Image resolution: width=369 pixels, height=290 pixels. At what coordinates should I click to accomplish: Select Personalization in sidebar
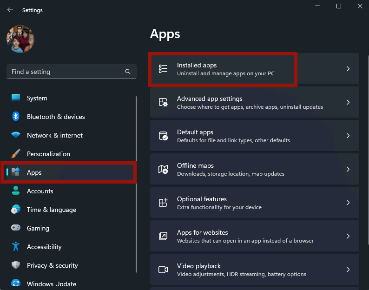click(48, 154)
